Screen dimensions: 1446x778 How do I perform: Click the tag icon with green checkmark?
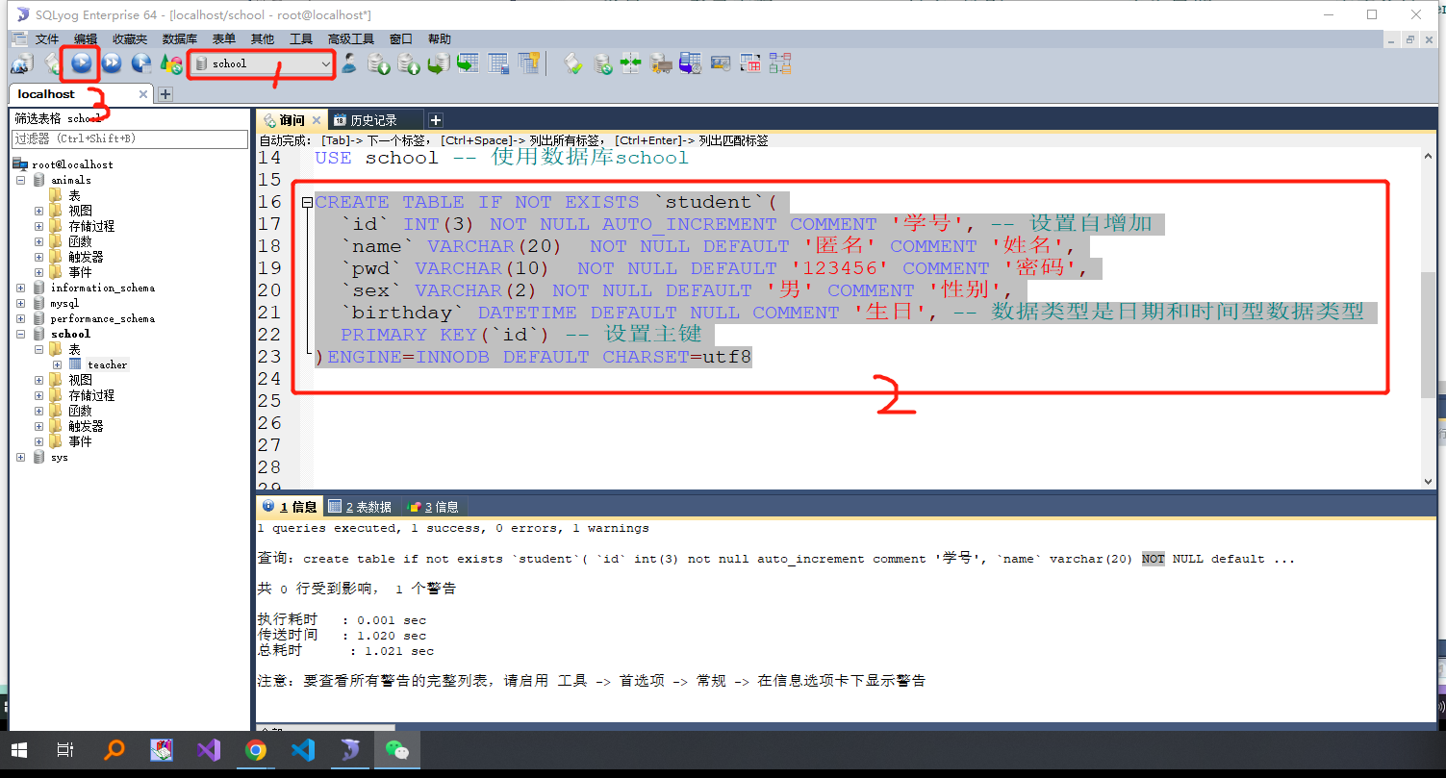click(x=573, y=63)
